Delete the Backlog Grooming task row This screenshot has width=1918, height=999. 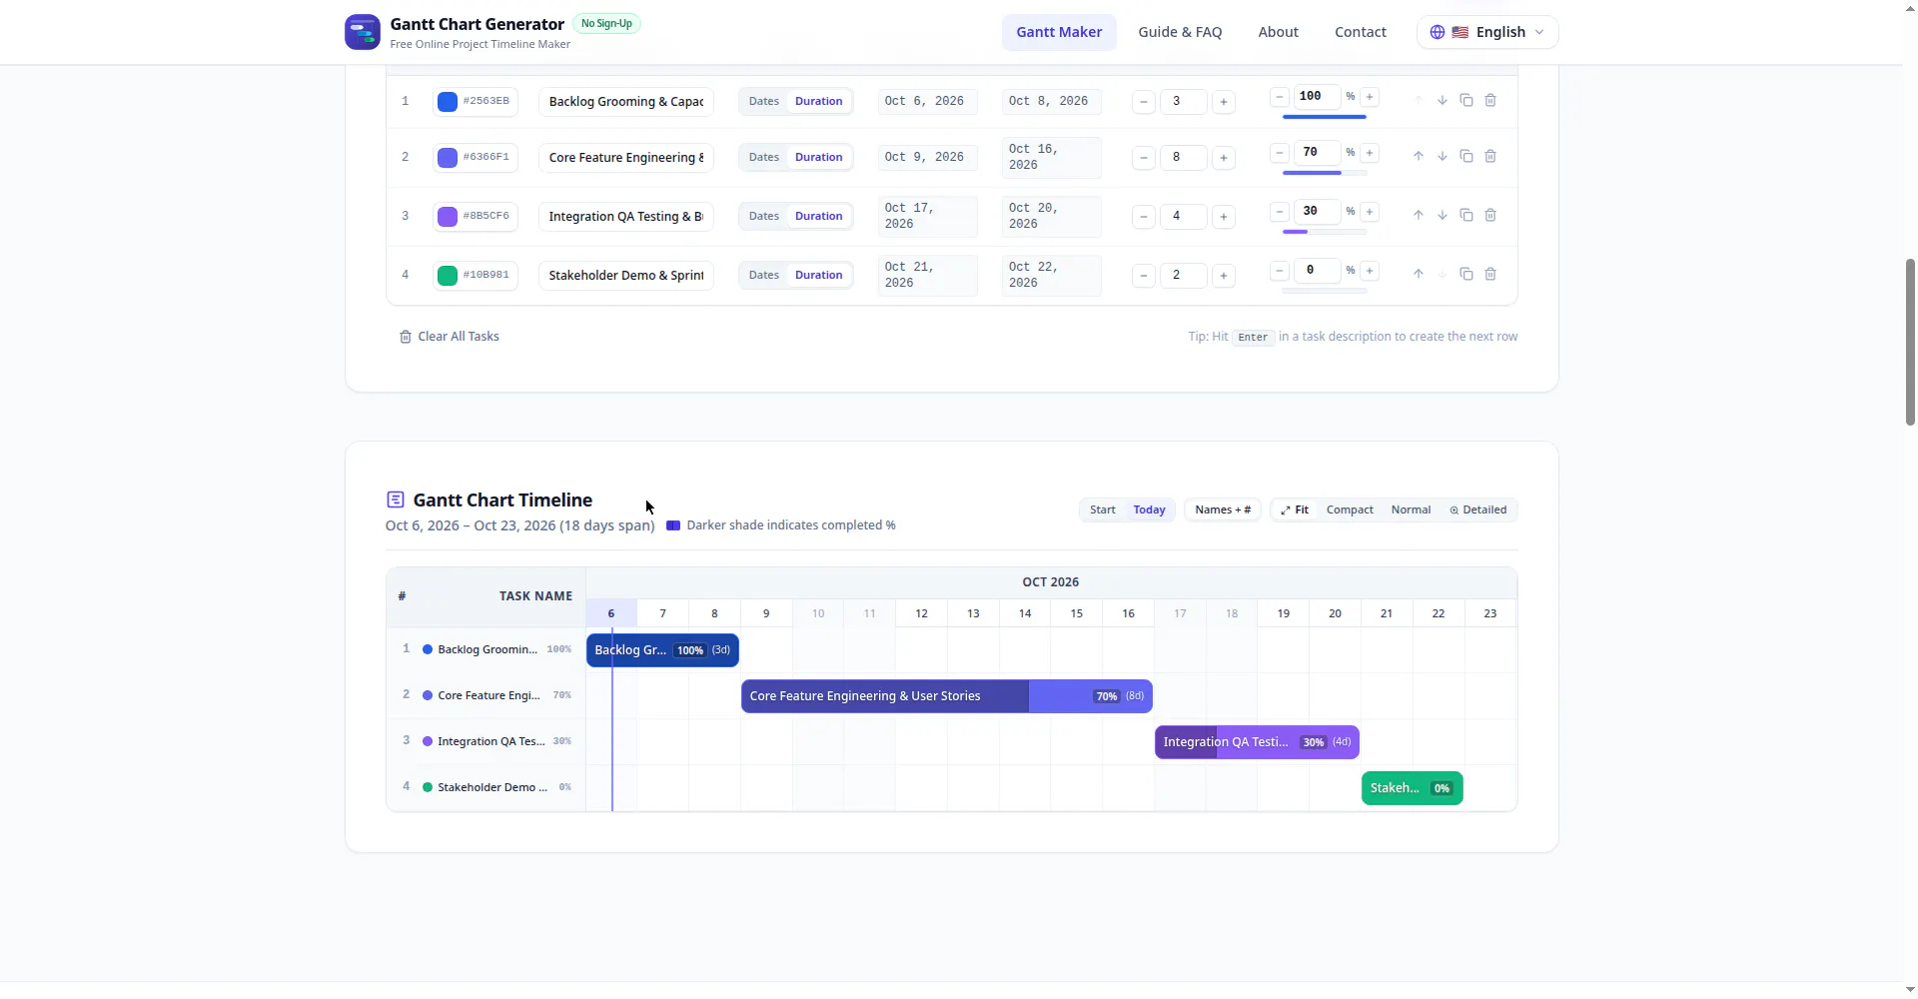click(1490, 101)
